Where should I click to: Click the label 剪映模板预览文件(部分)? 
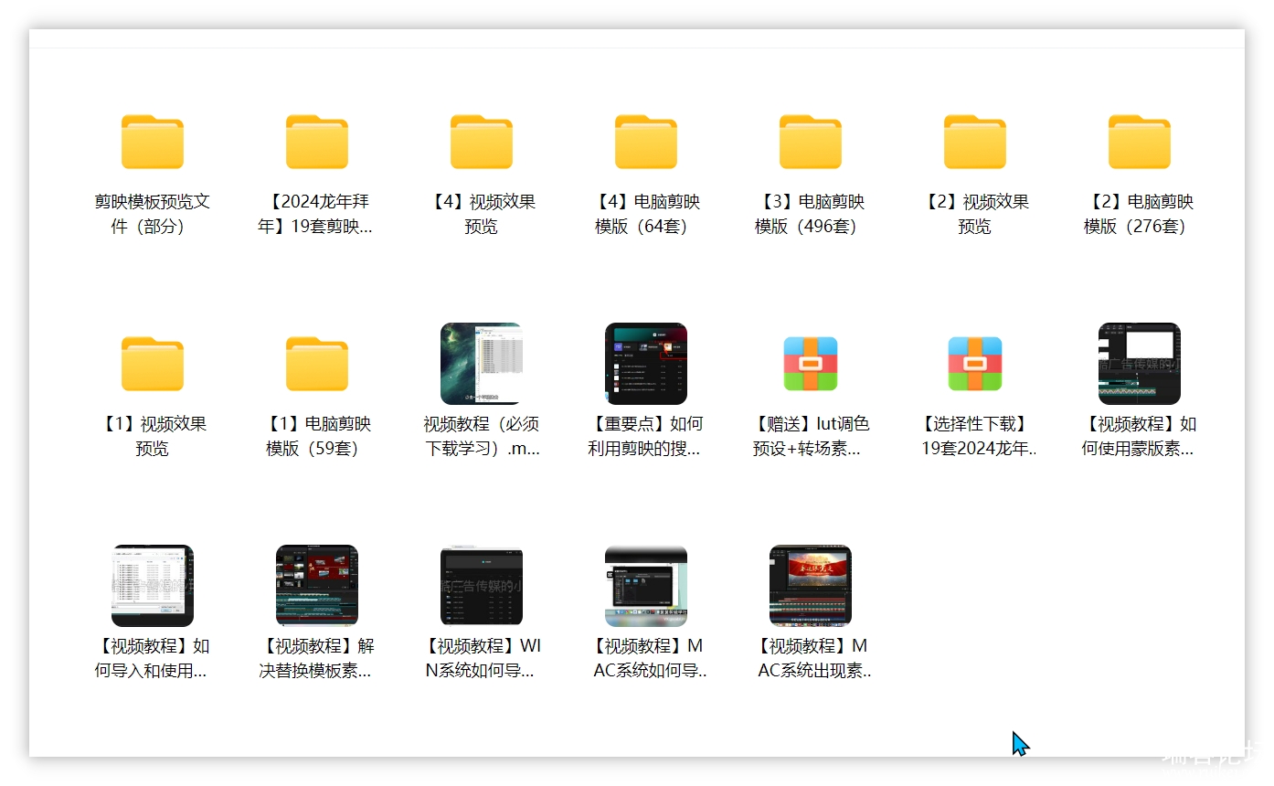[153, 214]
